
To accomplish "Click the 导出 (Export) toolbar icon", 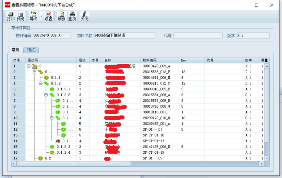I will (x=33, y=16).
